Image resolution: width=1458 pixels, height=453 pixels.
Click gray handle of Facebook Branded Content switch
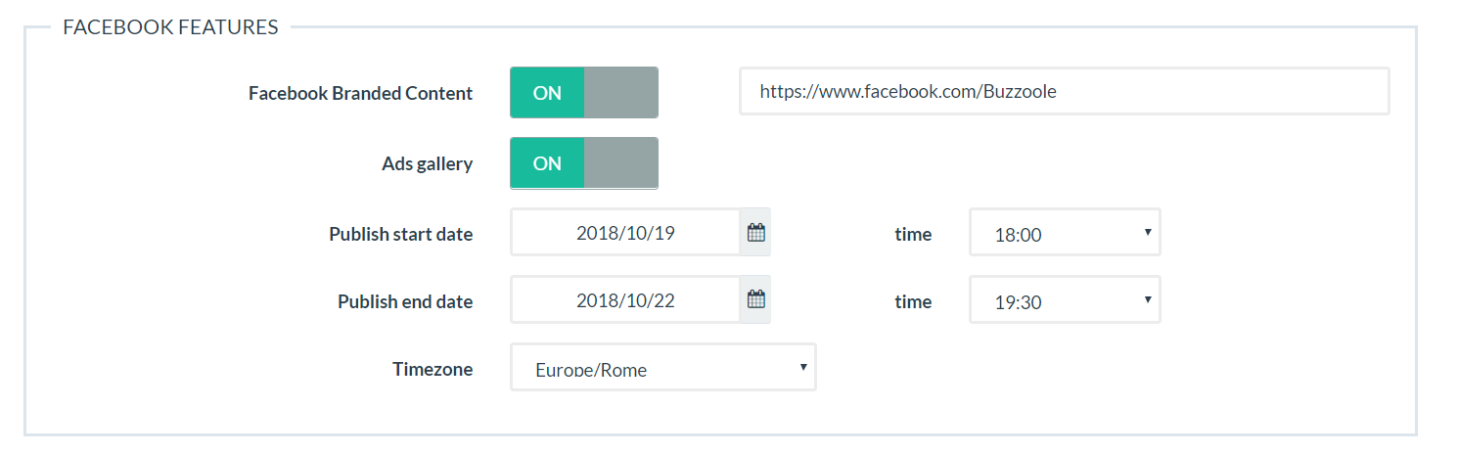(621, 93)
